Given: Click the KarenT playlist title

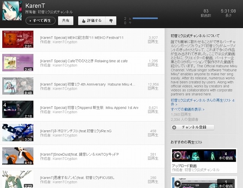Looking at the screenshot, I should point(35,6).
